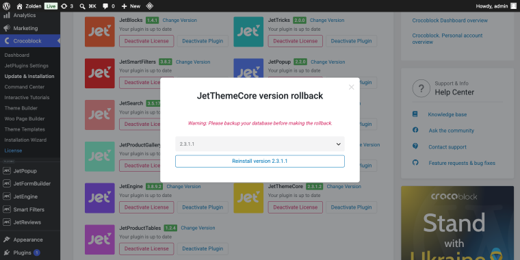
Task: Deactivate License for JetProductTables
Action: point(146,249)
